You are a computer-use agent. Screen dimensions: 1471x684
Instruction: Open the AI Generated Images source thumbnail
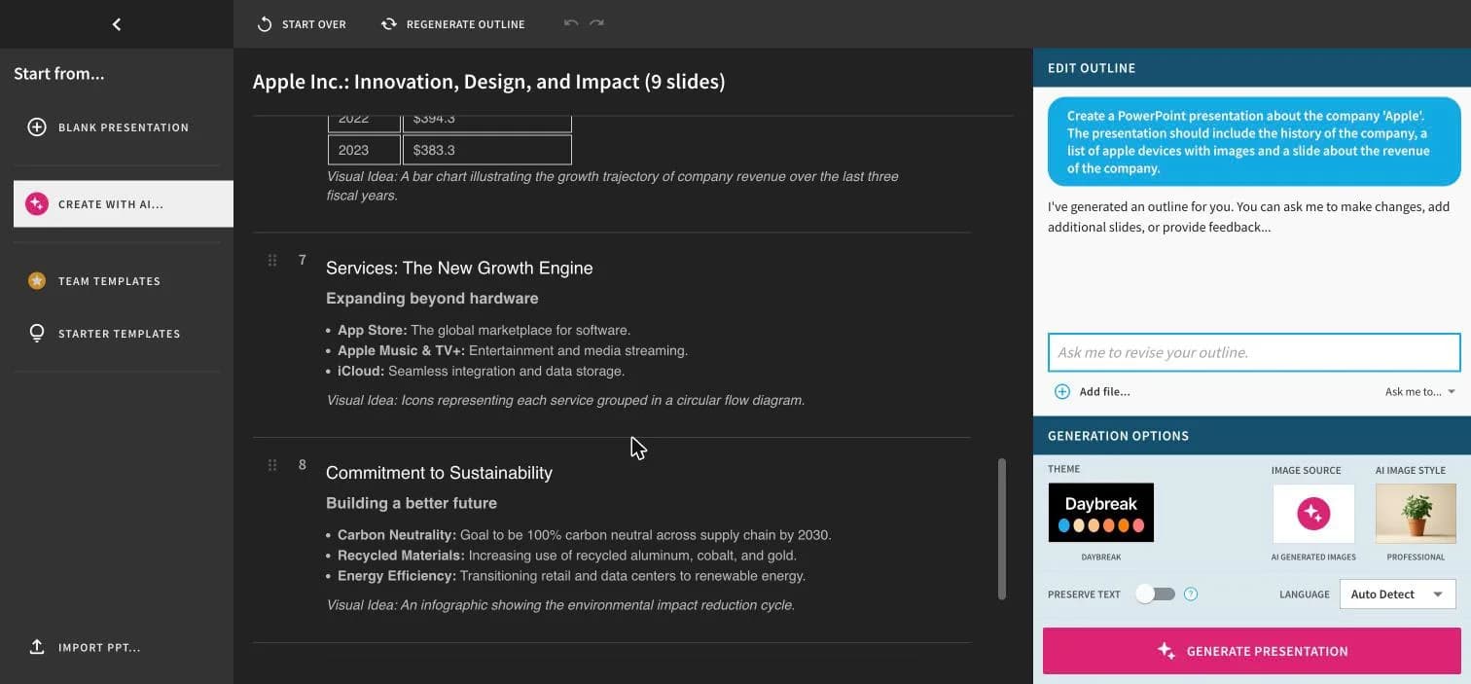pyautogui.click(x=1313, y=514)
